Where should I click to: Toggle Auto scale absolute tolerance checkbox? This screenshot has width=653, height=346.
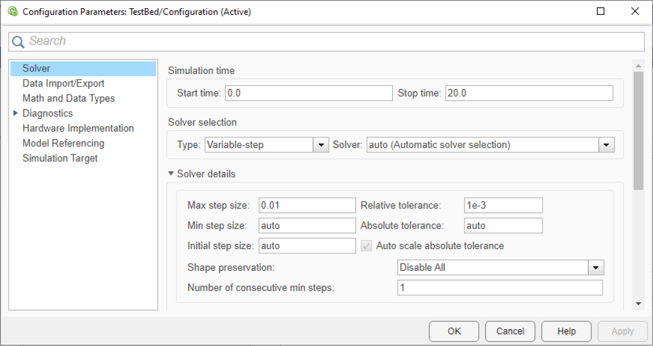click(367, 246)
